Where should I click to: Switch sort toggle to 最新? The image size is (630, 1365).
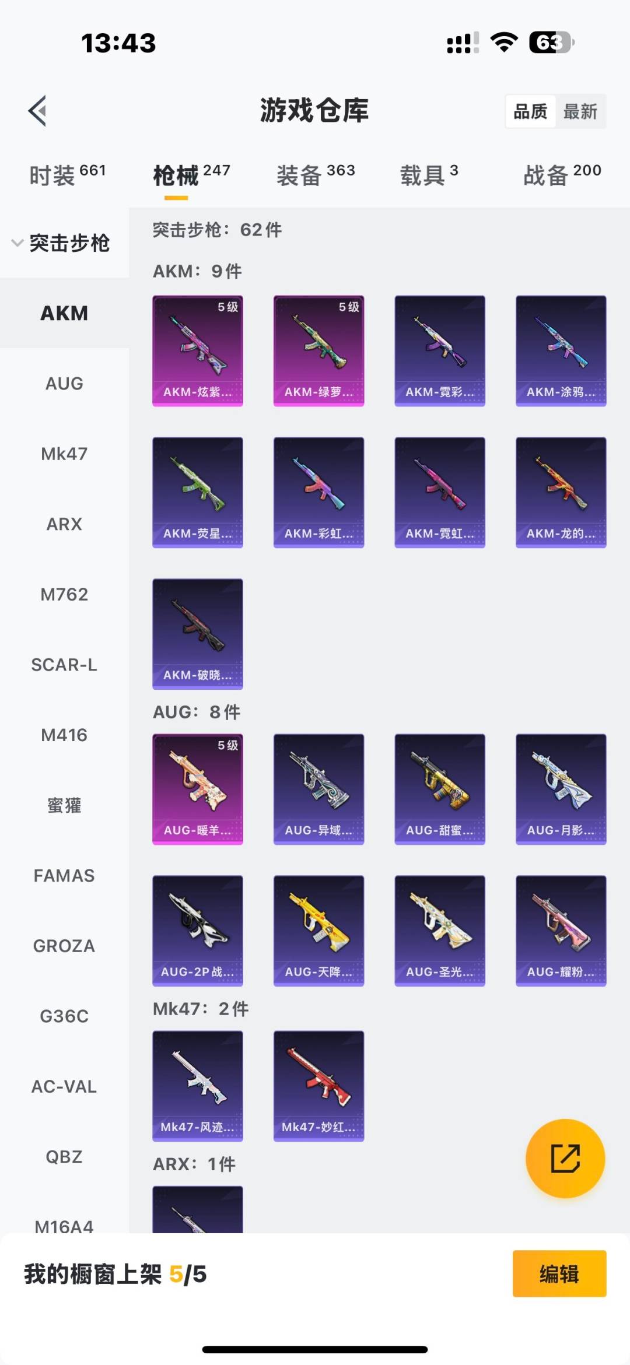tap(580, 111)
